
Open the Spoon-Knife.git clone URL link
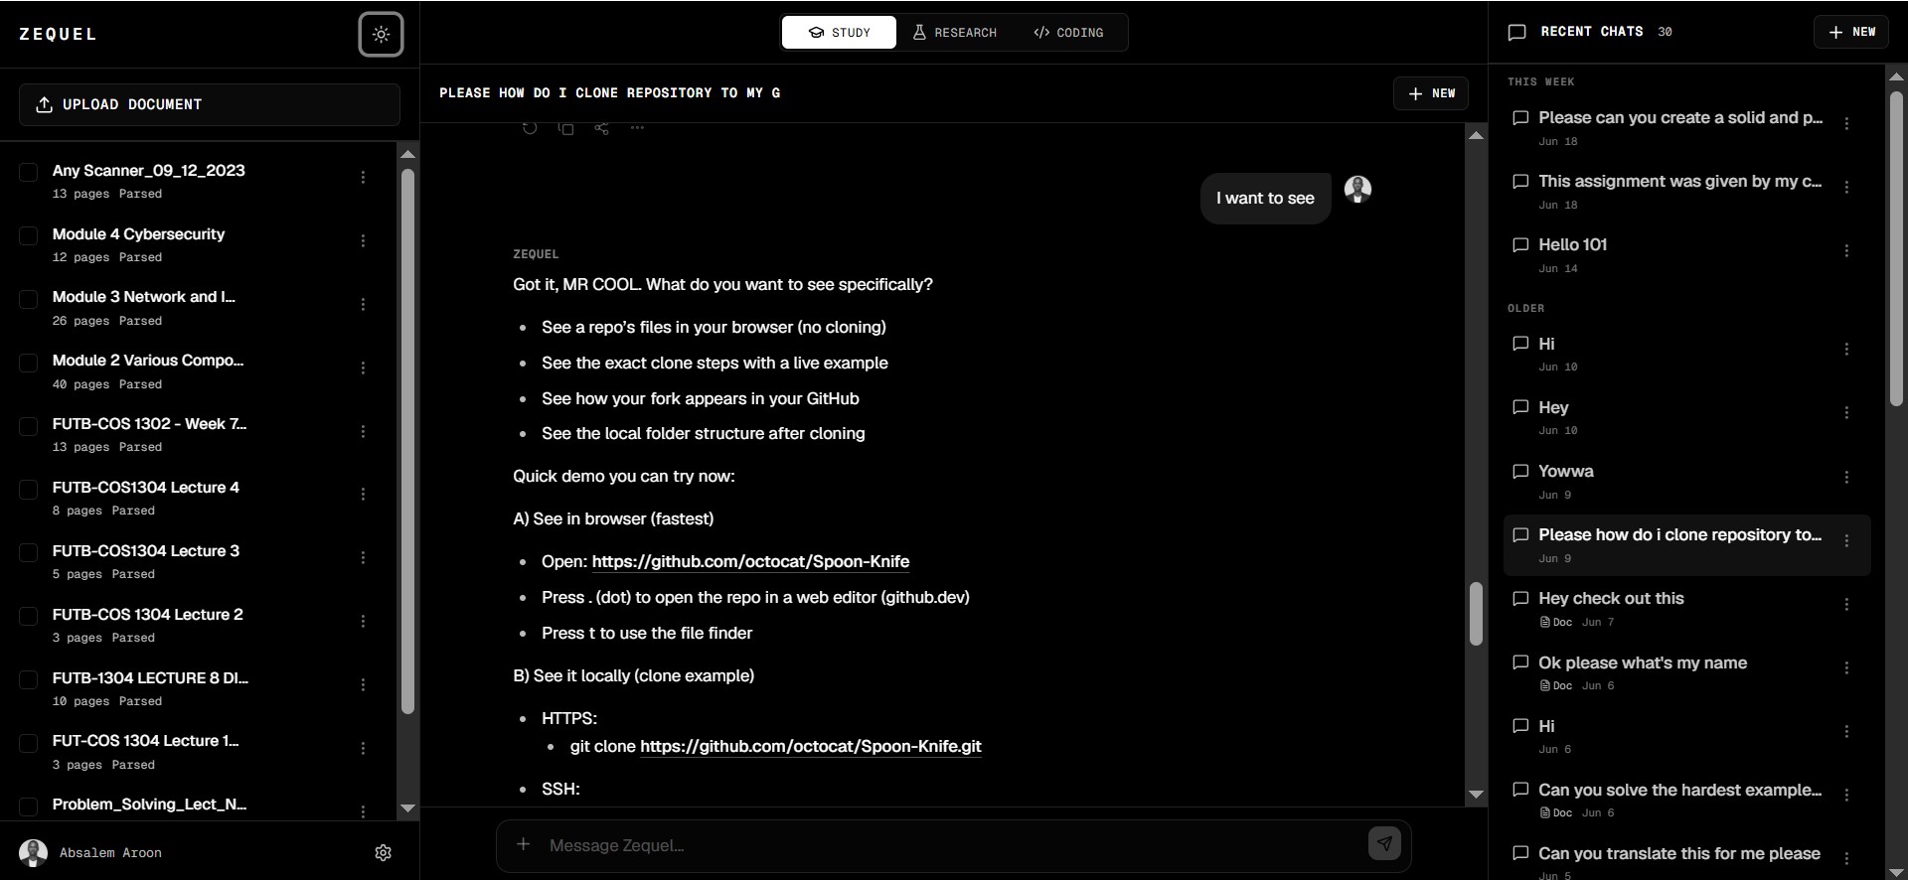(x=811, y=747)
